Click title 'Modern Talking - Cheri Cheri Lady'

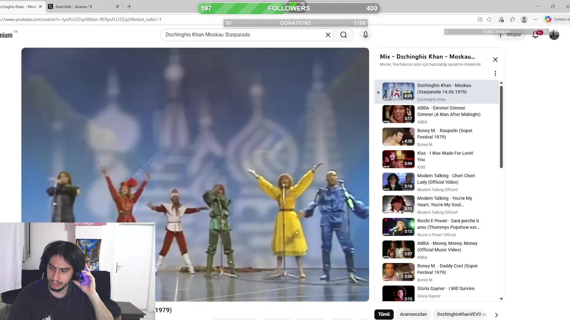(x=446, y=179)
